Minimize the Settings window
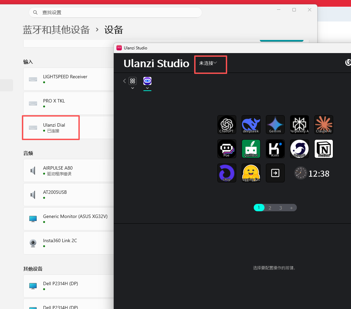 tap(279, 10)
